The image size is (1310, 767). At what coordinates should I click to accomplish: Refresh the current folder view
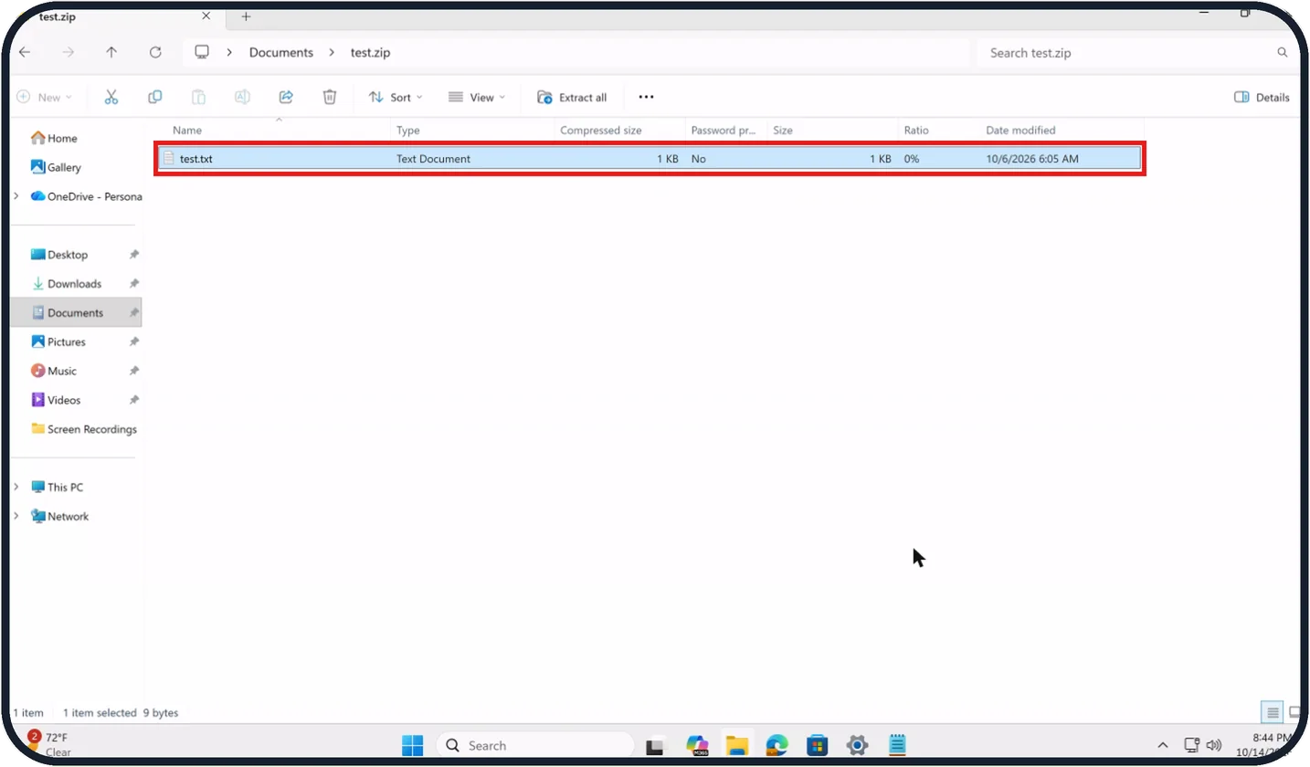(155, 52)
